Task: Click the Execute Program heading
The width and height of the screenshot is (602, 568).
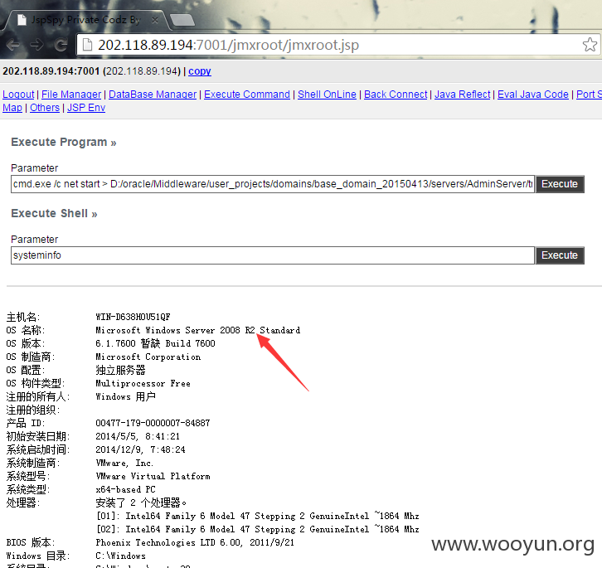Action: tap(63, 142)
